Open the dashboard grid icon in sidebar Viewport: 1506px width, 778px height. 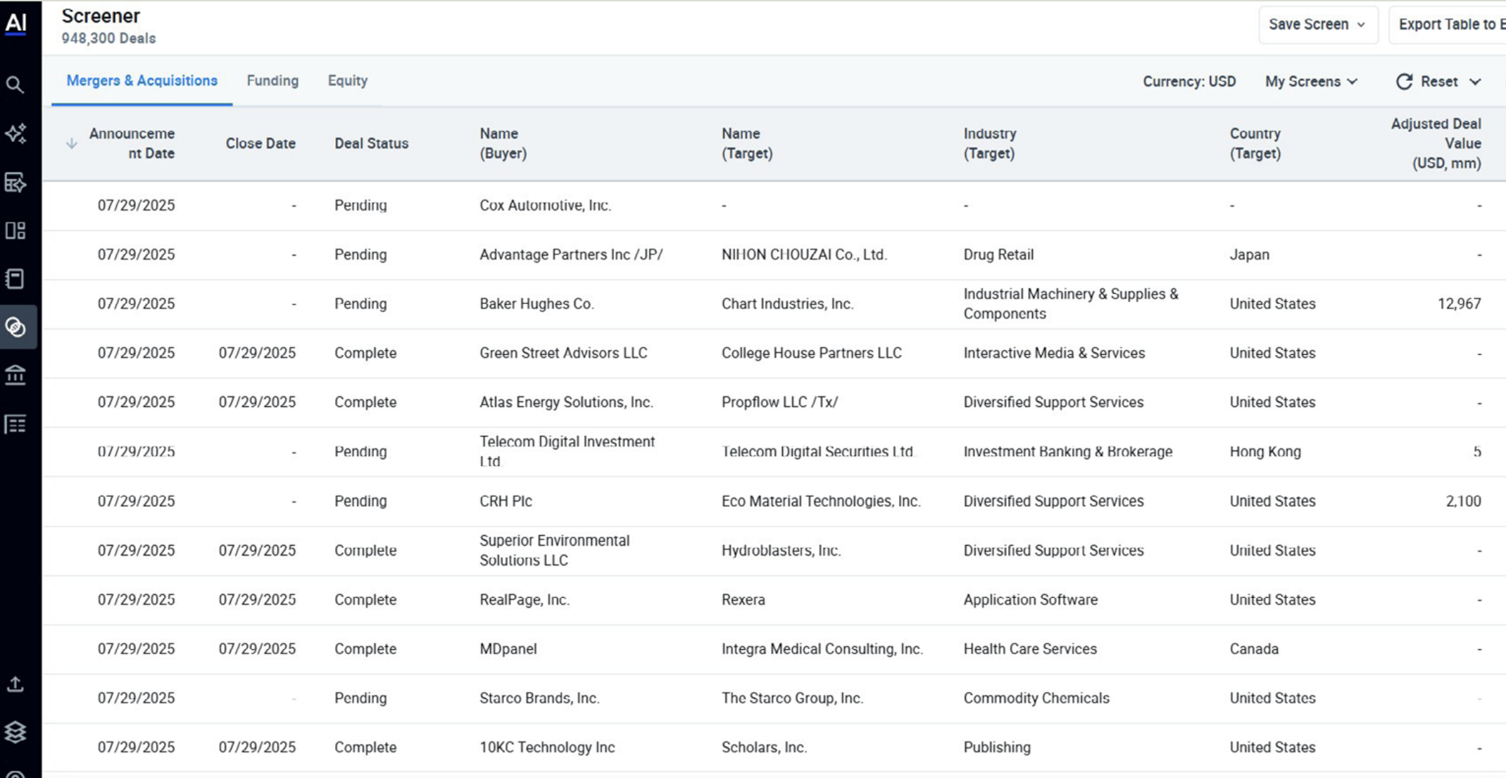(15, 231)
